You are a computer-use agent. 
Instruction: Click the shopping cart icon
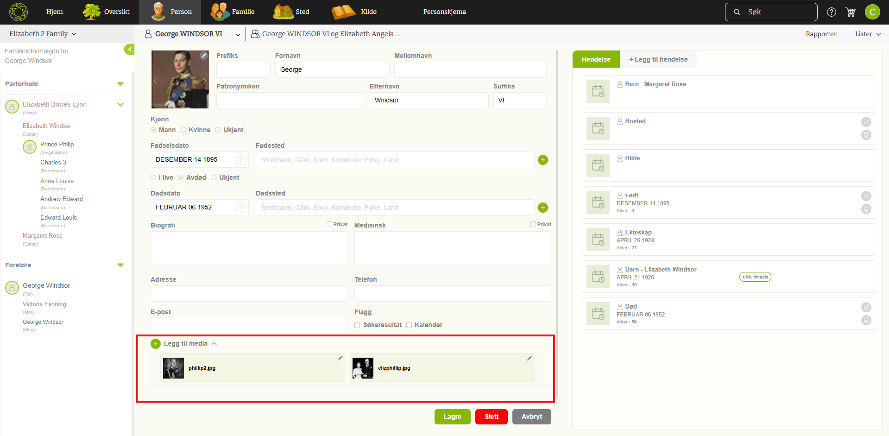(x=851, y=12)
